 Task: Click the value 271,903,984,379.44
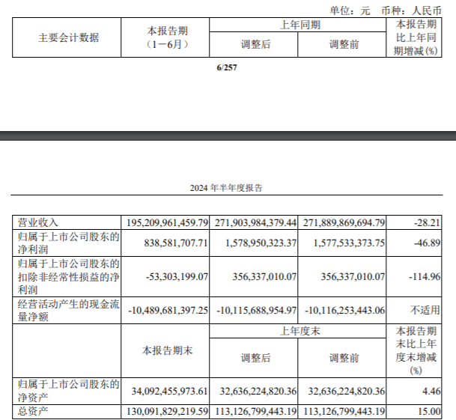pyautogui.click(x=255, y=223)
